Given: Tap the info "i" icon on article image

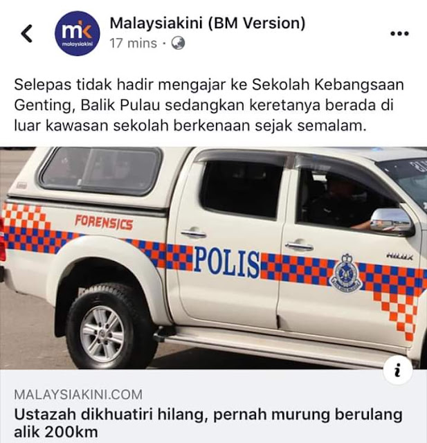Looking at the screenshot, I should tap(398, 370).
